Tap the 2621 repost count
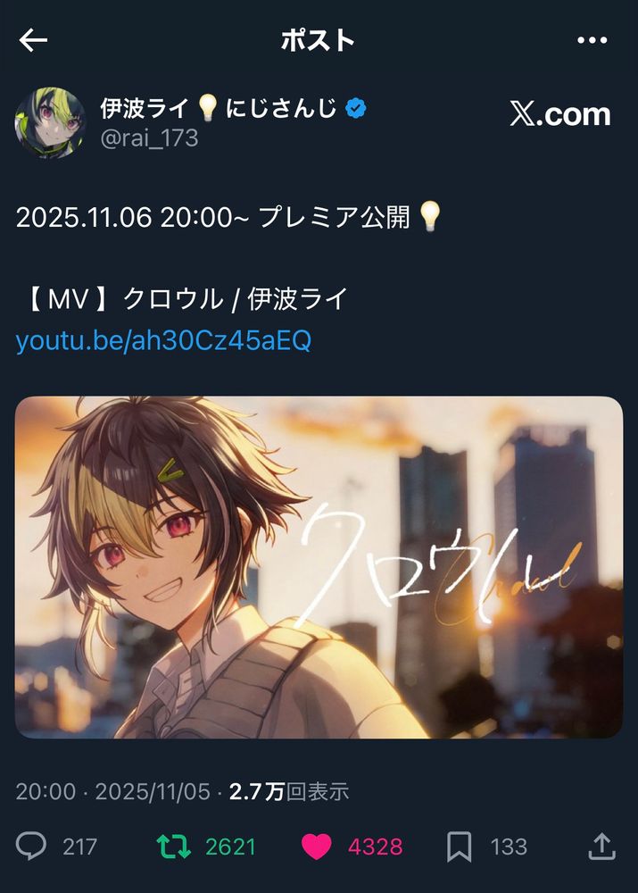The image size is (638, 893). pyautogui.click(x=230, y=847)
